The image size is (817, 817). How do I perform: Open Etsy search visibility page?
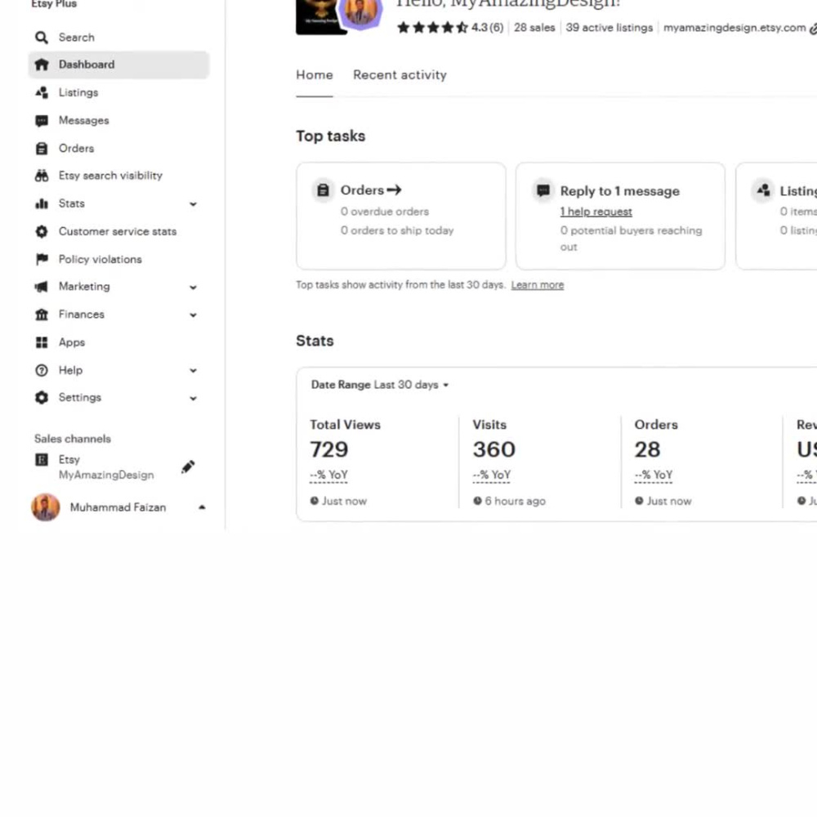[x=118, y=176]
